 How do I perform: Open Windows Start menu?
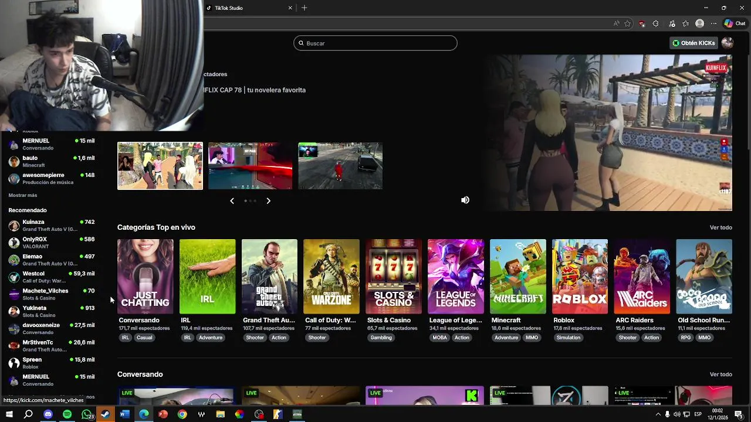pos(9,414)
